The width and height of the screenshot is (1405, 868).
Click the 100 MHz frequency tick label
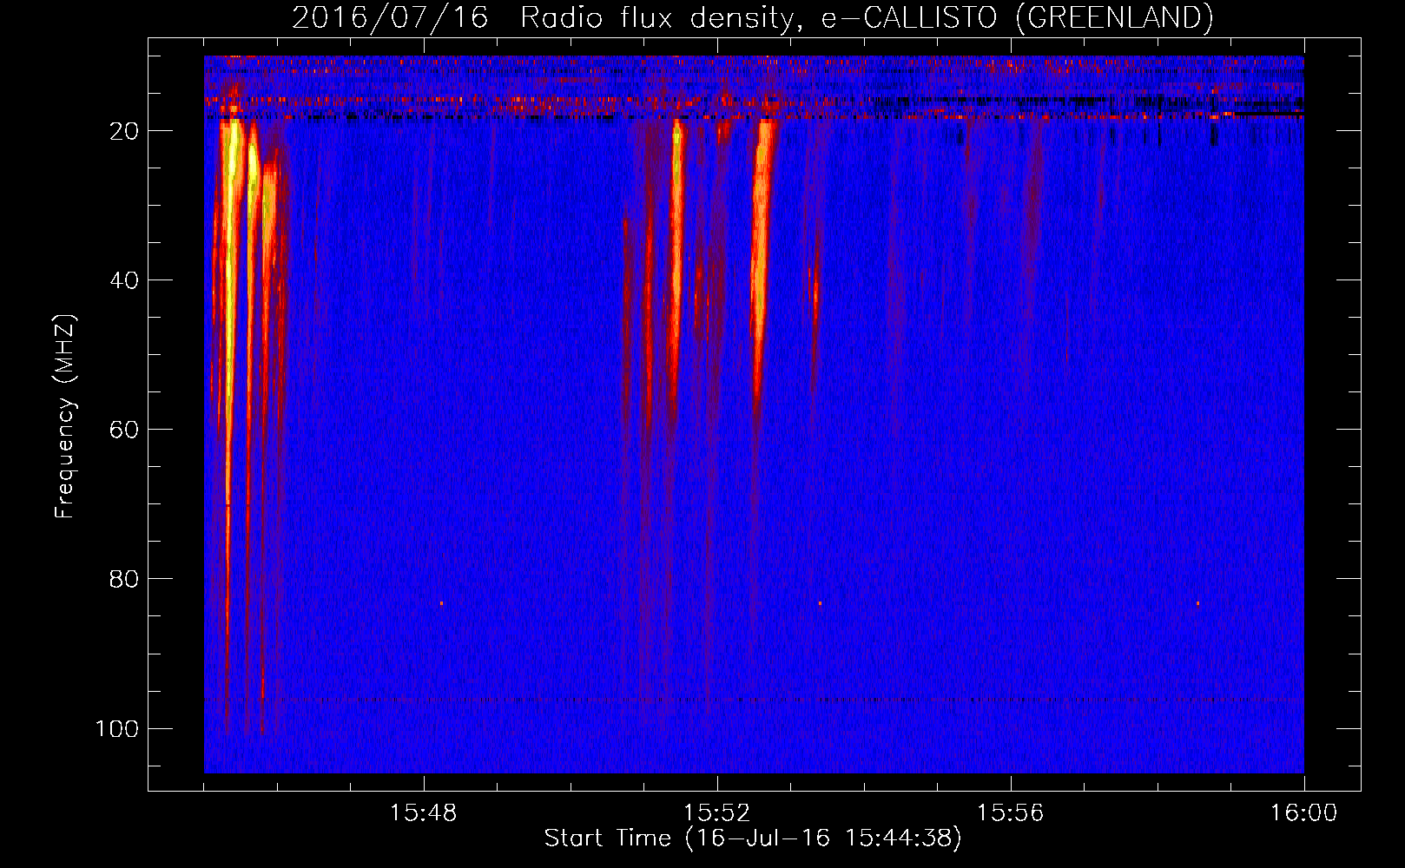click(117, 728)
